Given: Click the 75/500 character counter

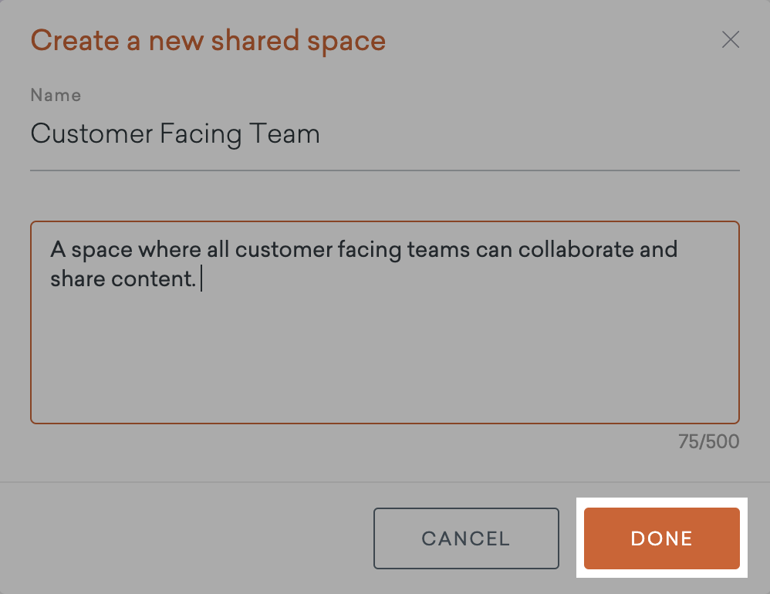Looking at the screenshot, I should pyautogui.click(x=708, y=441).
